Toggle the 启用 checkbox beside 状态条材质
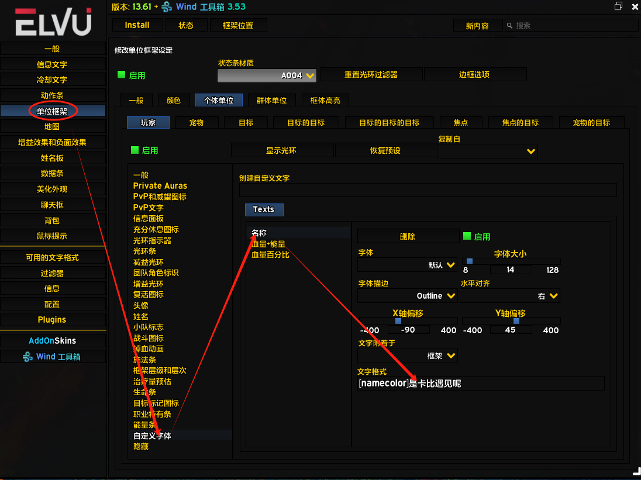This screenshot has height=480, width=641. [122, 75]
